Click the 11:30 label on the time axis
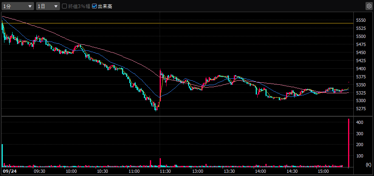Screen dimensions: 374x176 pos(165,172)
